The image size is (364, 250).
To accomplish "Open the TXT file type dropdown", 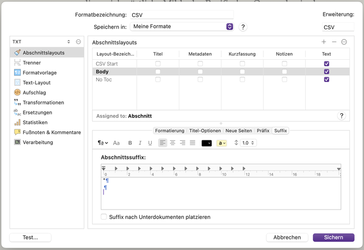I will [42, 42].
